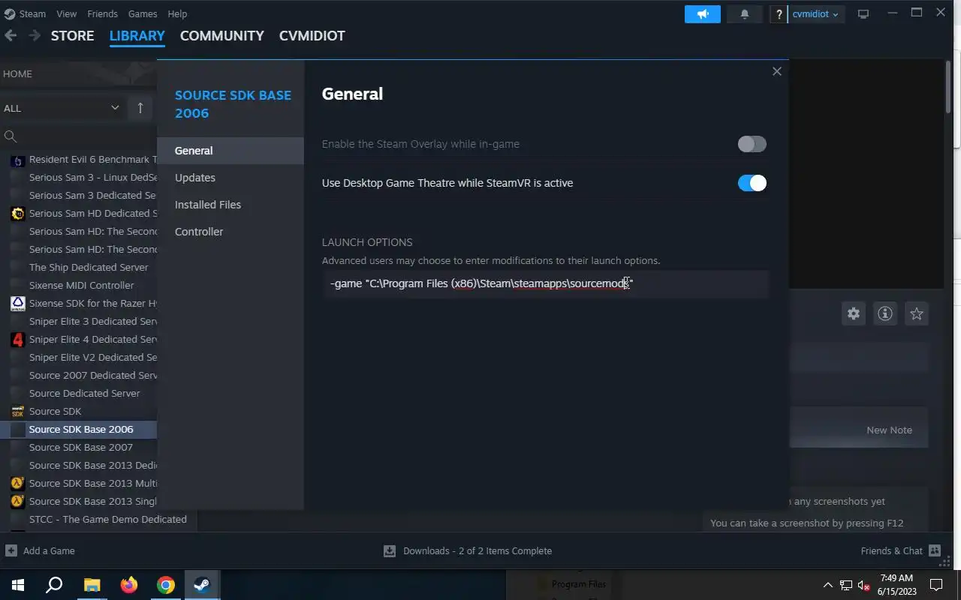Open the Help menu
The width and height of the screenshot is (961, 600).
coord(177,13)
